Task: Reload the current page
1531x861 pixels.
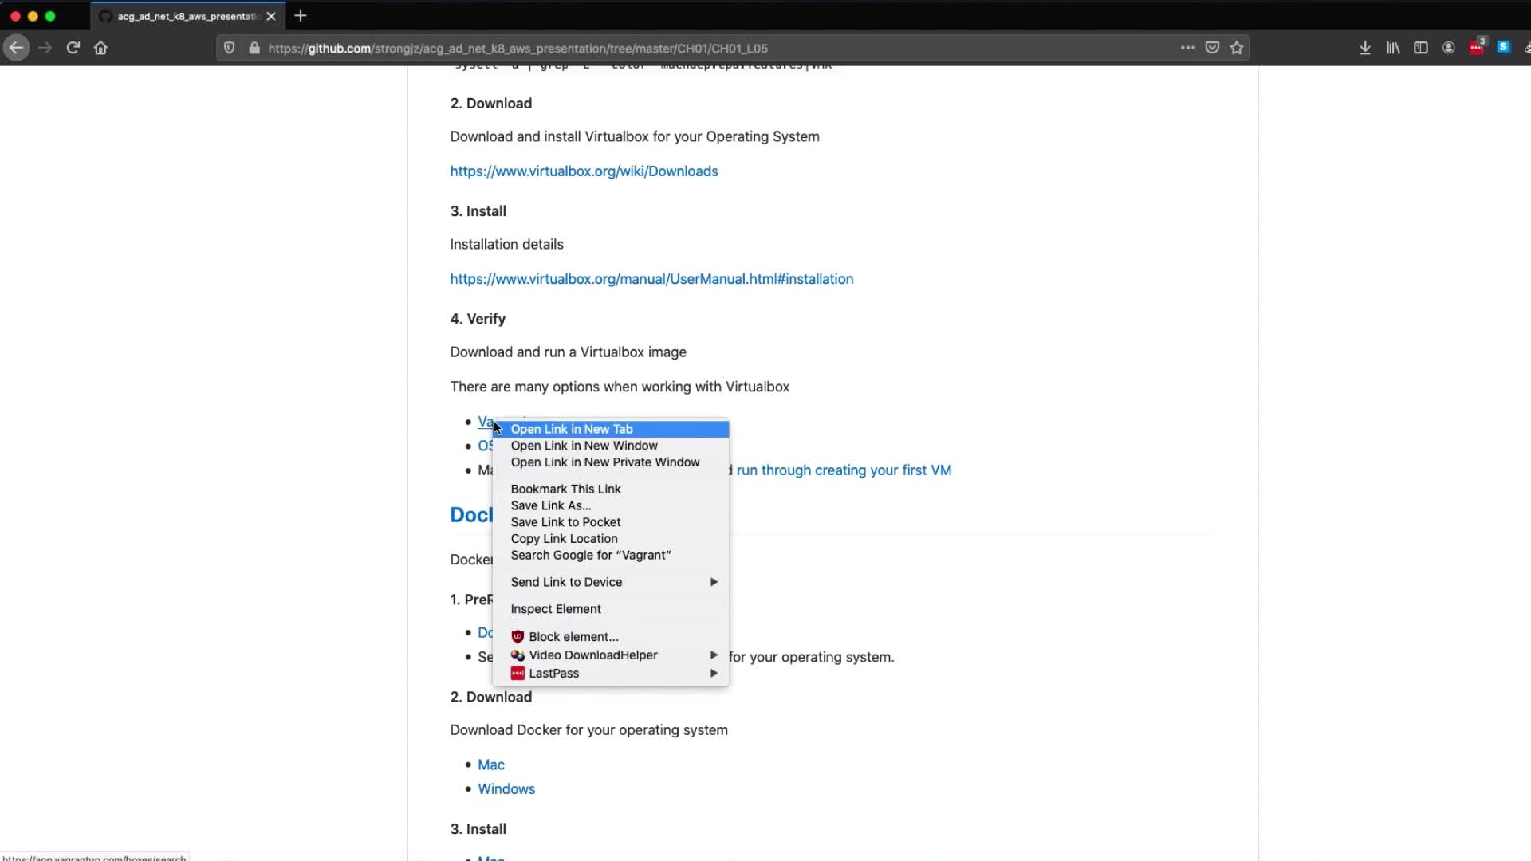Action: (73, 48)
